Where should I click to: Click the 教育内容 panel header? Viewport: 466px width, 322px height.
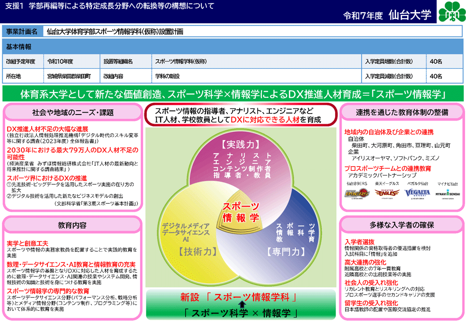[x=73, y=225]
